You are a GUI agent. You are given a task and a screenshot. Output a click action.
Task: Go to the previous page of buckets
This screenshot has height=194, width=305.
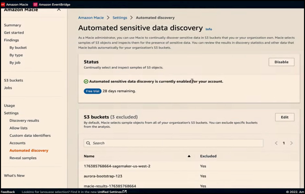pyautogui.click(x=276, y=143)
